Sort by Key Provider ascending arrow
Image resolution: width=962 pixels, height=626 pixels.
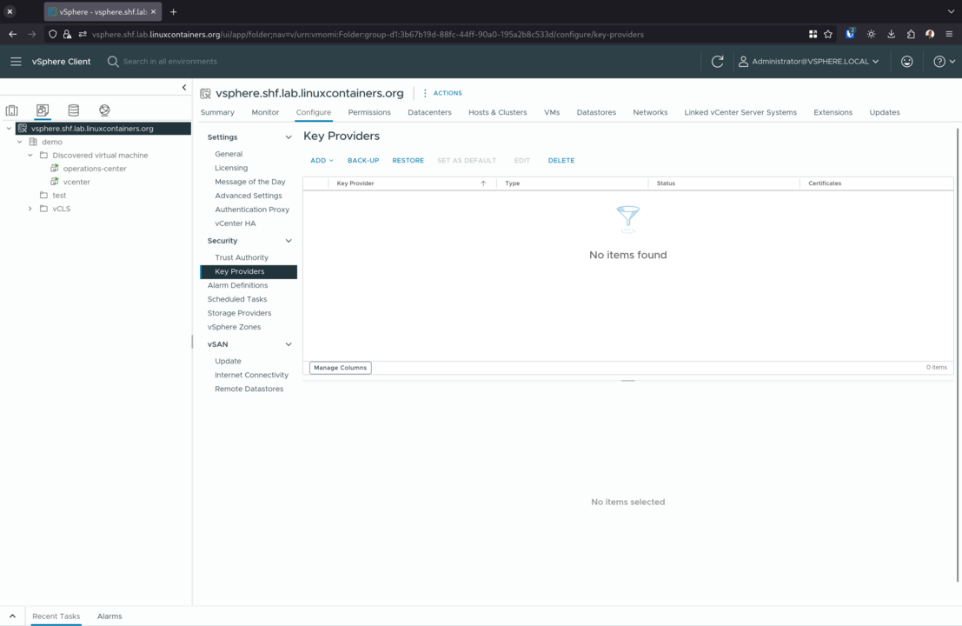pyautogui.click(x=483, y=183)
